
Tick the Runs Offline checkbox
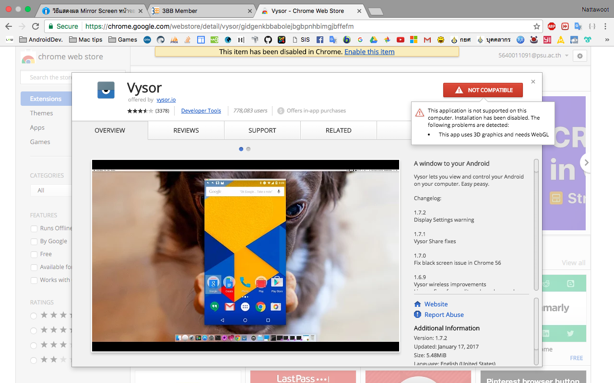point(34,228)
